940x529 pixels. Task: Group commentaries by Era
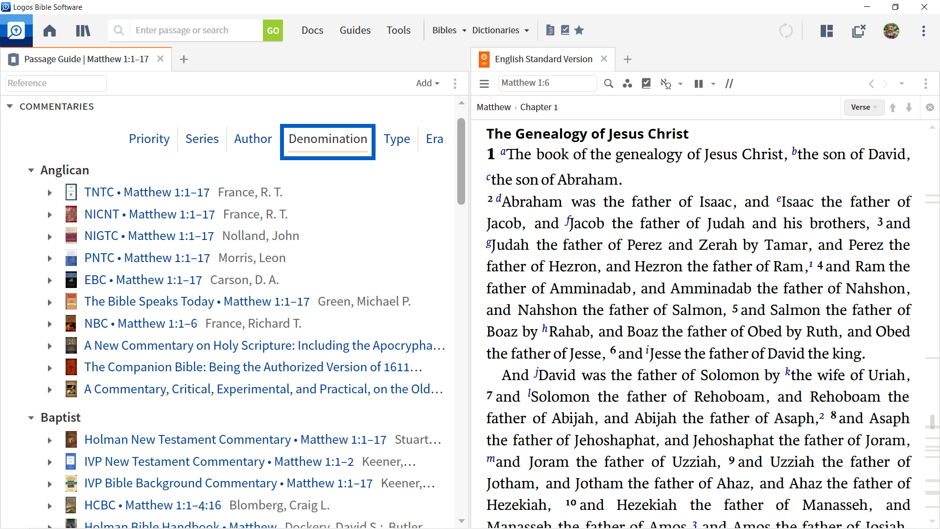(x=434, y=139)
